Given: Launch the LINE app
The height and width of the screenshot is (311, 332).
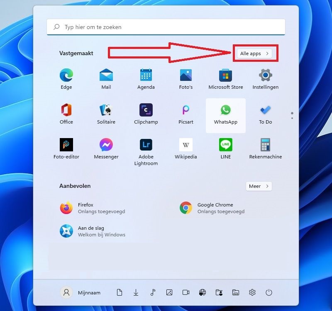Looking at the screenshot, I should point(225,148).
